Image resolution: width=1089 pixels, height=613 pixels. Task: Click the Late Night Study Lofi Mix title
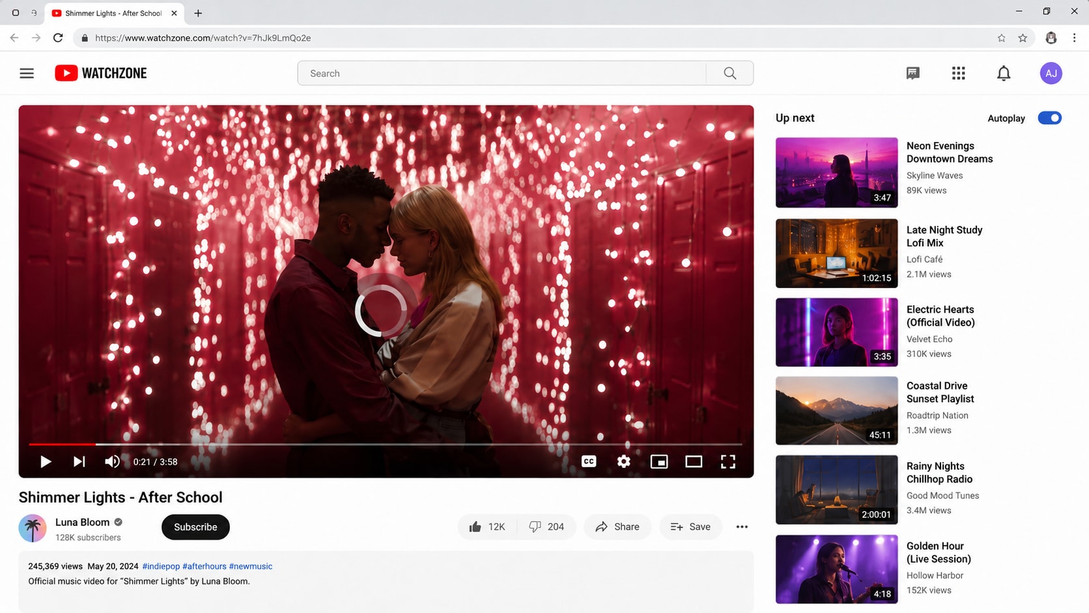click(x=944, y=236)
